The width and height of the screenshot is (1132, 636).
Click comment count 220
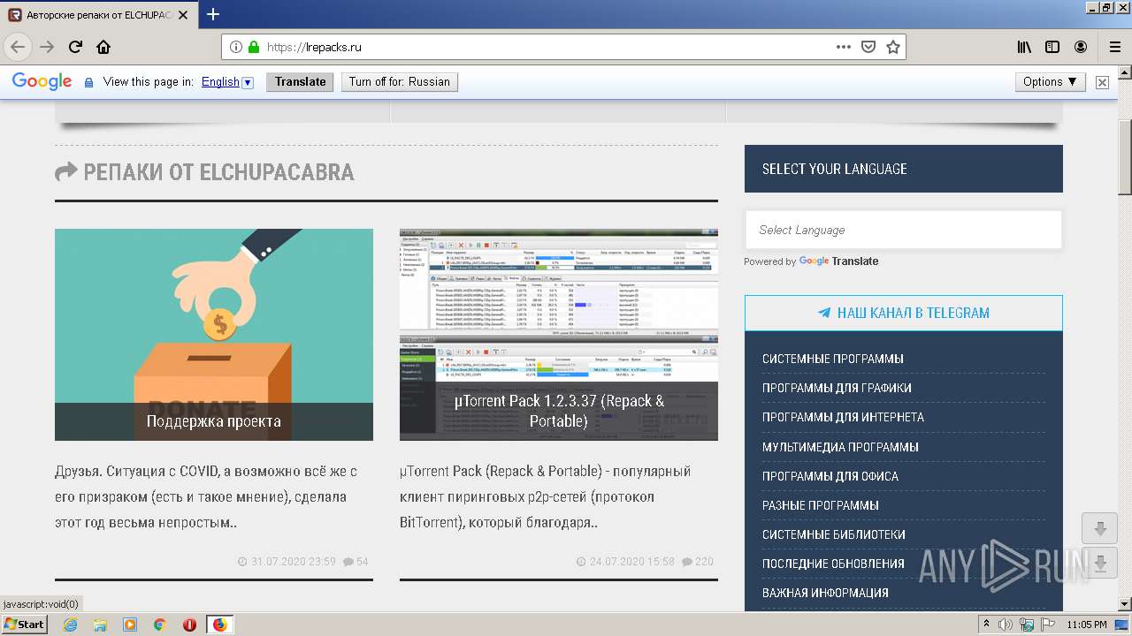click(698, 561)
